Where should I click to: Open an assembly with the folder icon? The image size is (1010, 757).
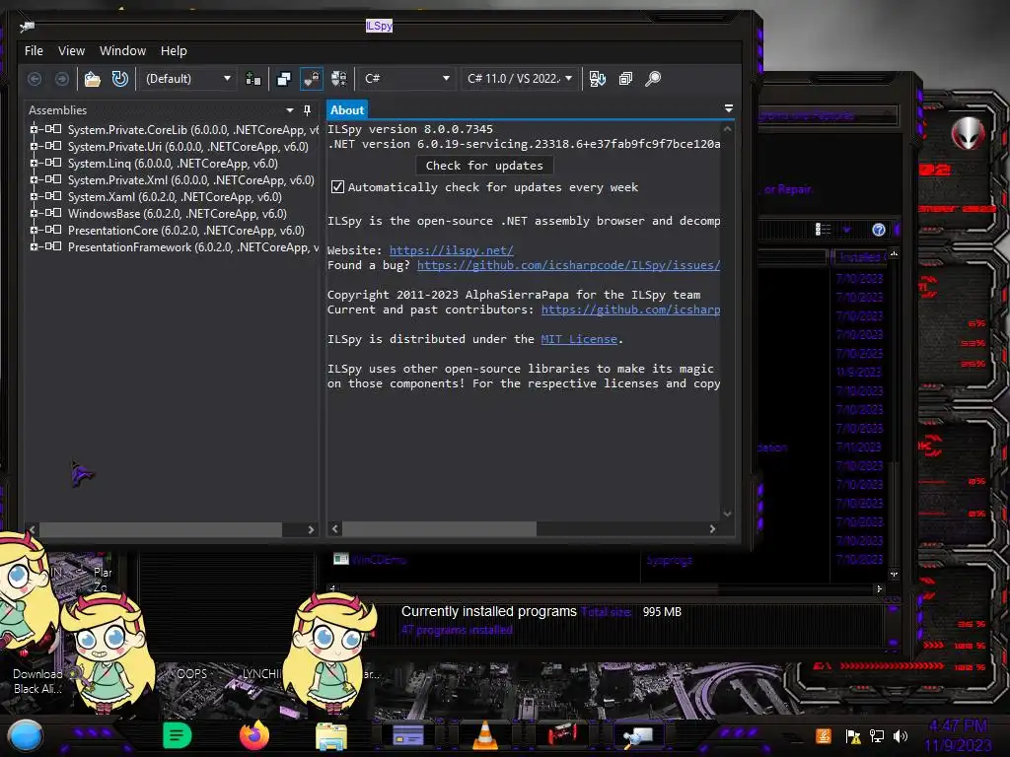93,79
